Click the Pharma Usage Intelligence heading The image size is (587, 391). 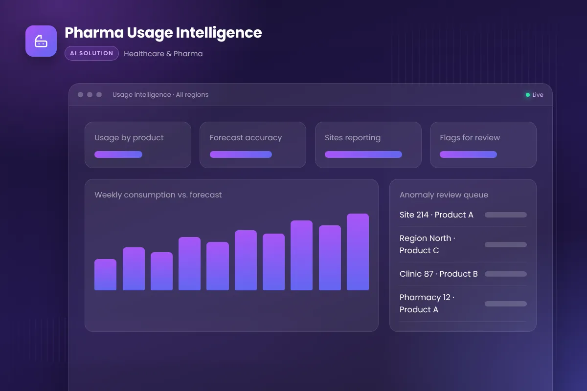163,33
